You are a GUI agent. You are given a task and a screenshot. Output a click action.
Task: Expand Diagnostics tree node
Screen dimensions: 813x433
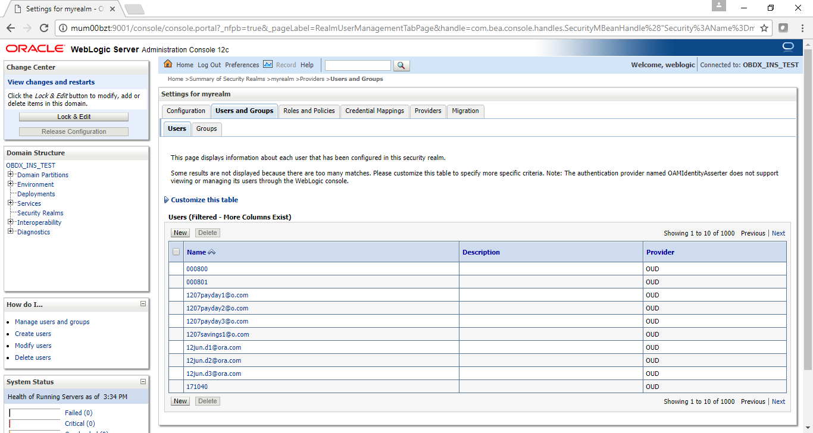(11, 232)
